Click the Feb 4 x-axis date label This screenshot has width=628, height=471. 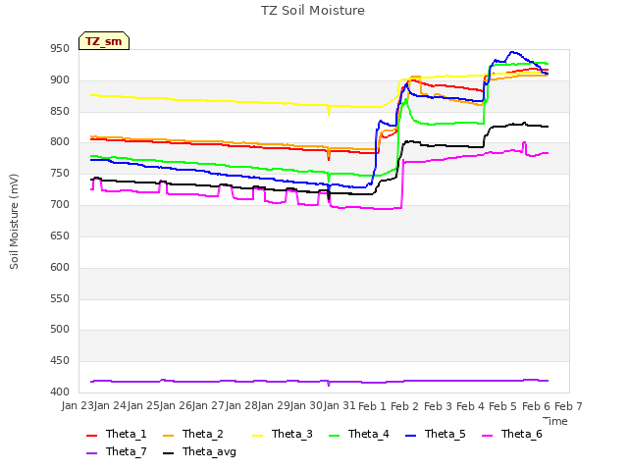coord(470,406)
